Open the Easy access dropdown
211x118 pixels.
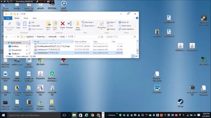(89, 26)
